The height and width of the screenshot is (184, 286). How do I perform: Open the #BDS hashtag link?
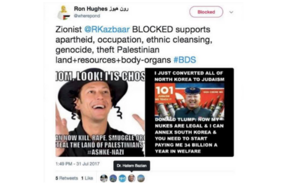(185, 60)
